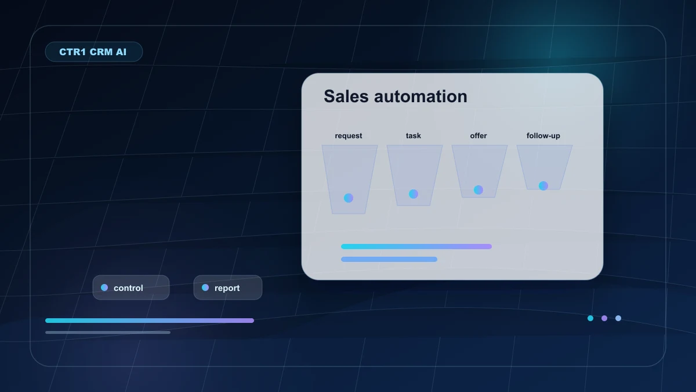Click the request stage label
Screen dimensions: 696x392
pos(349,136)
